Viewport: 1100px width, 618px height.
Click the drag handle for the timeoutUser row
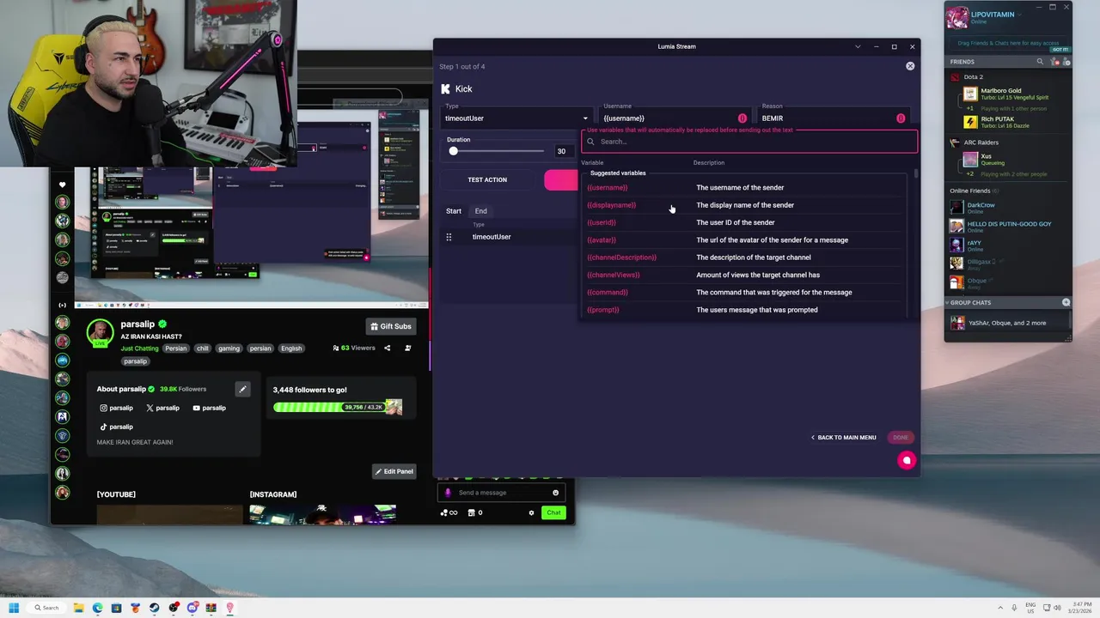(x=449, y=237)
